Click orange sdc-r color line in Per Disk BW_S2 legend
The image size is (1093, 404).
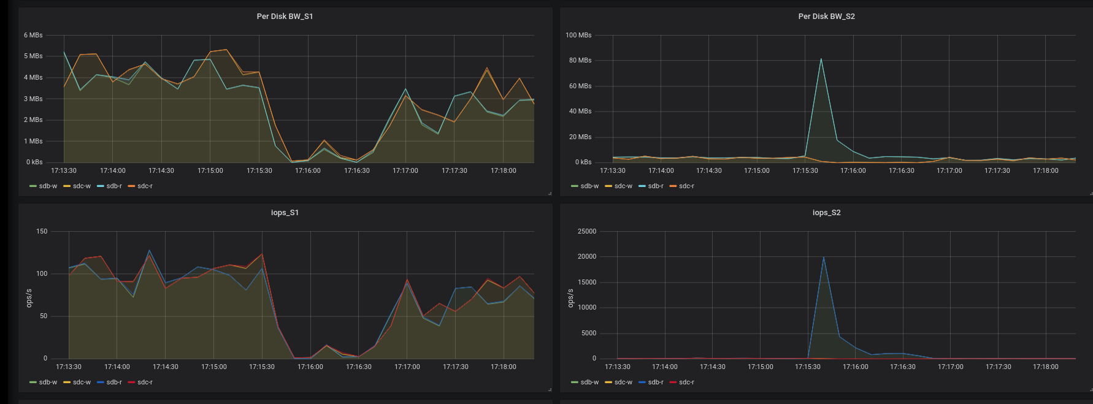(x=673, y=186)
